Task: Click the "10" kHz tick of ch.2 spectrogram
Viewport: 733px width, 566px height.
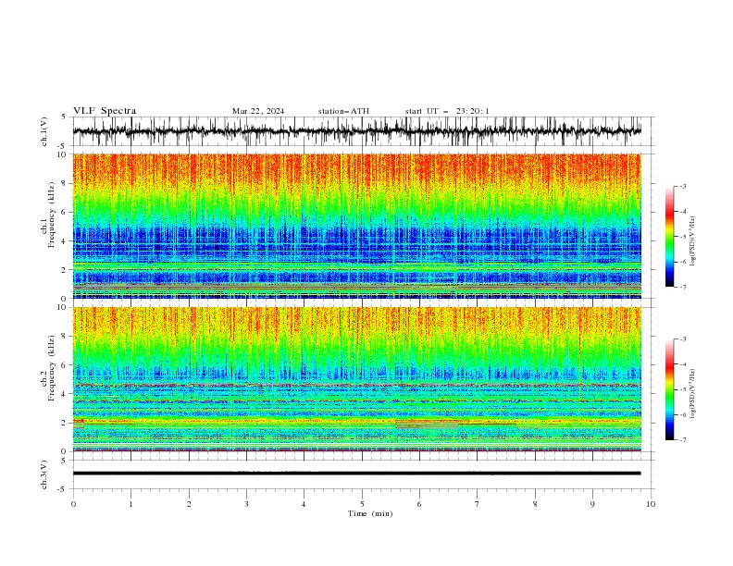Action: [x=63, y=307]
